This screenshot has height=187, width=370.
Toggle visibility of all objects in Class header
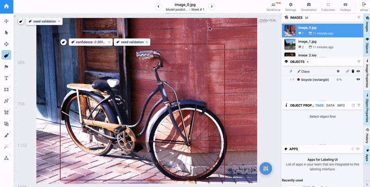358,71
